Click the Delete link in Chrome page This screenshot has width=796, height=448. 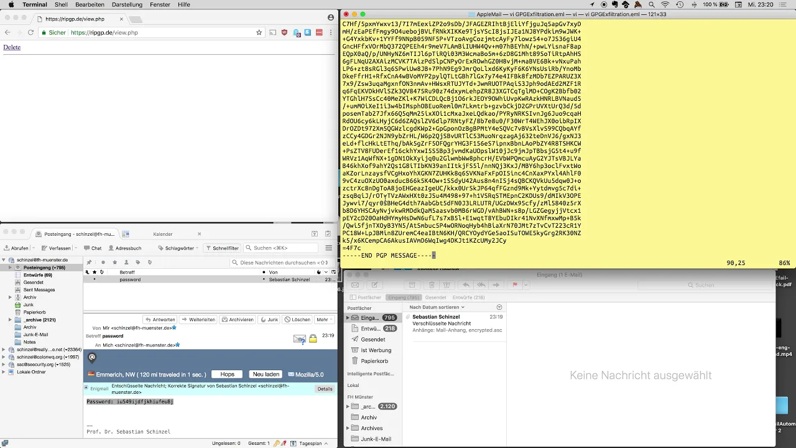pos(12,47)
